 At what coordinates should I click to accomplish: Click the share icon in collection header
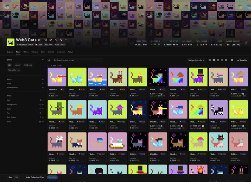[61, 40]
